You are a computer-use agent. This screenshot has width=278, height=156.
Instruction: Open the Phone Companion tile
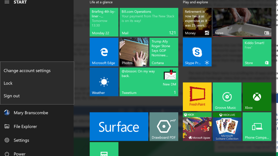click(257, 127)
